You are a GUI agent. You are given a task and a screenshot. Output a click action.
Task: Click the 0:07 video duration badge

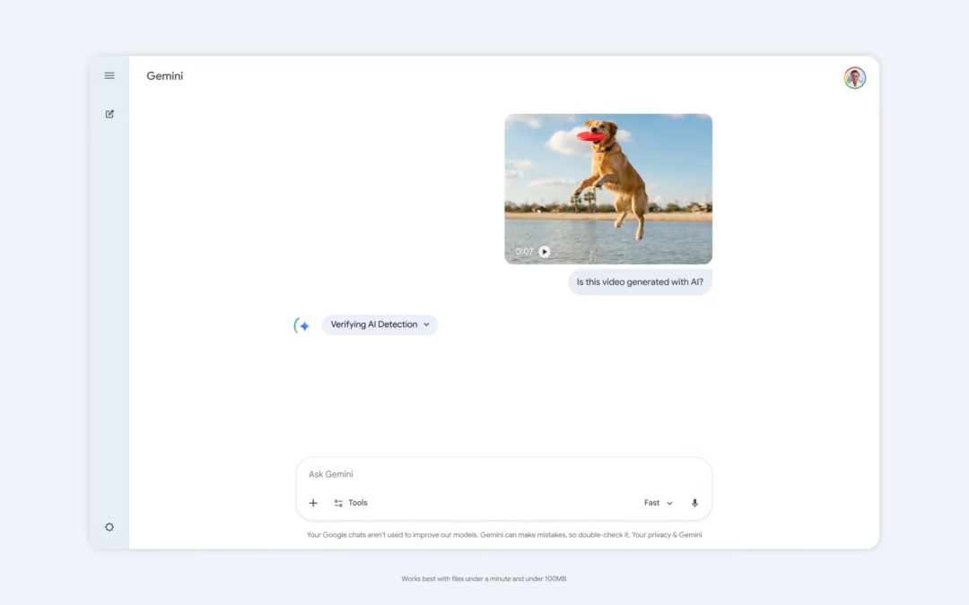tap(525, 252)
